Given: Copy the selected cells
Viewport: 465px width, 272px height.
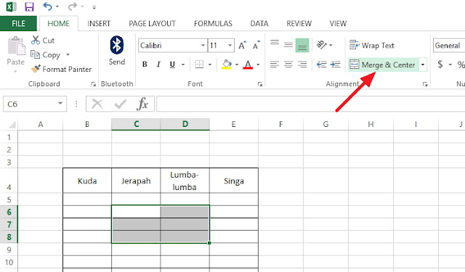Looking at the screenshot, I should pyautogui.click(x=46, y=54).
